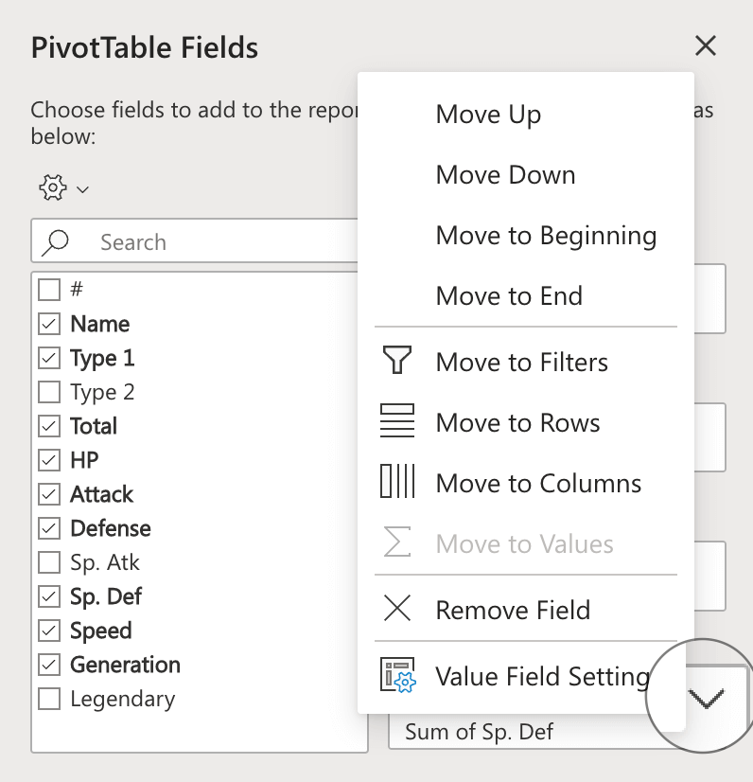Enable the Legendary field checkbox
The image size is (753, 782).
click(47, 699)
